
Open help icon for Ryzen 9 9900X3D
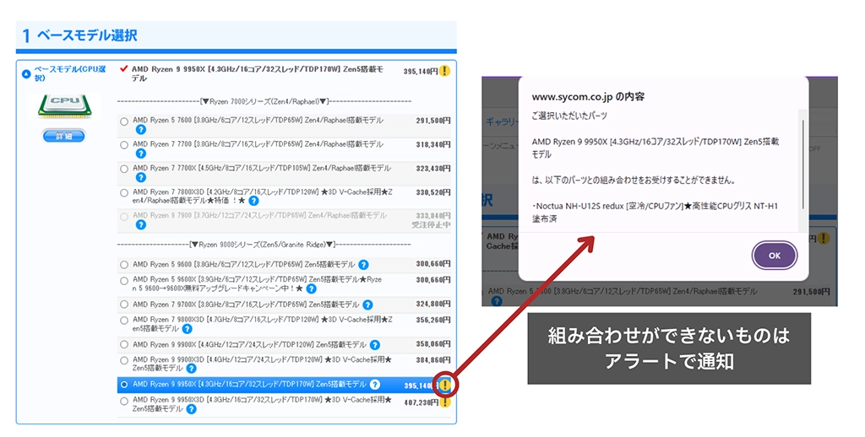[191, 369]
